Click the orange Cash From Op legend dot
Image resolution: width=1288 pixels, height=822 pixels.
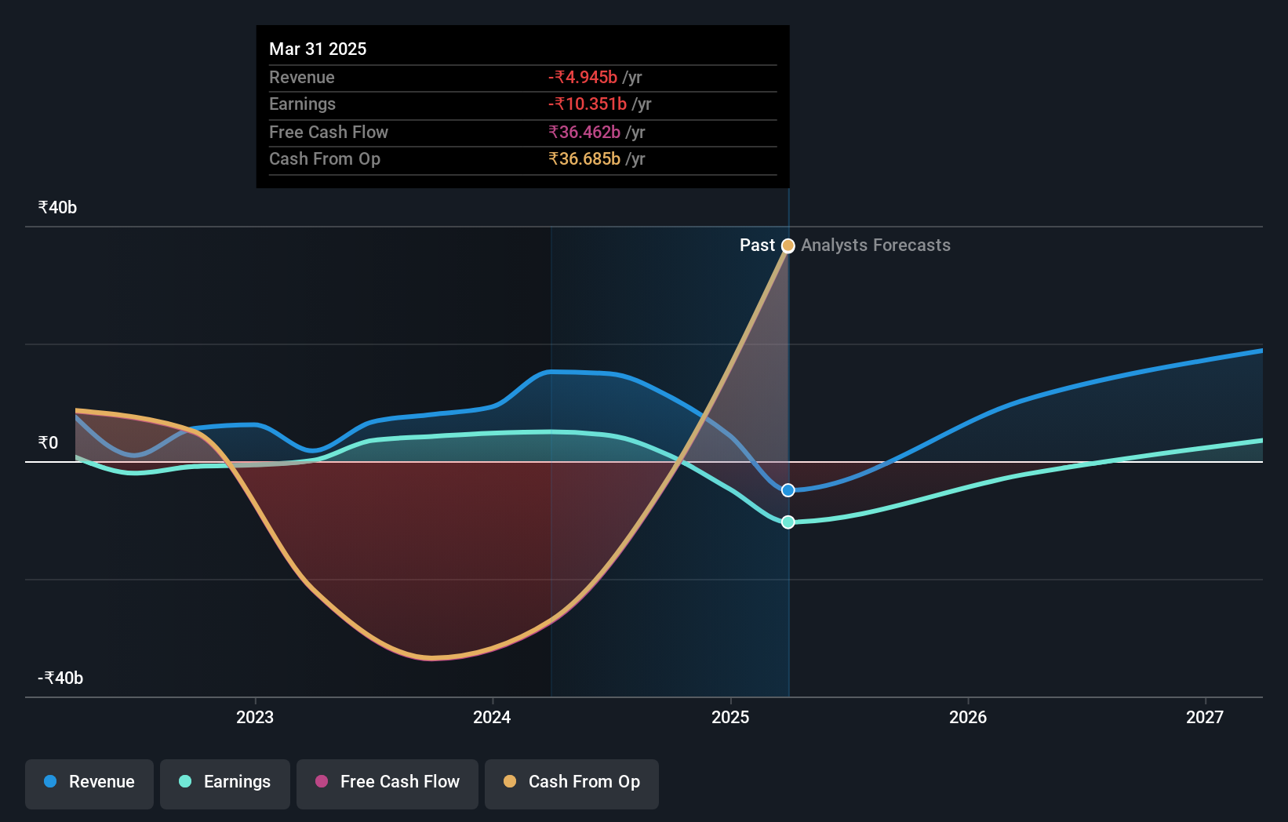510,781
